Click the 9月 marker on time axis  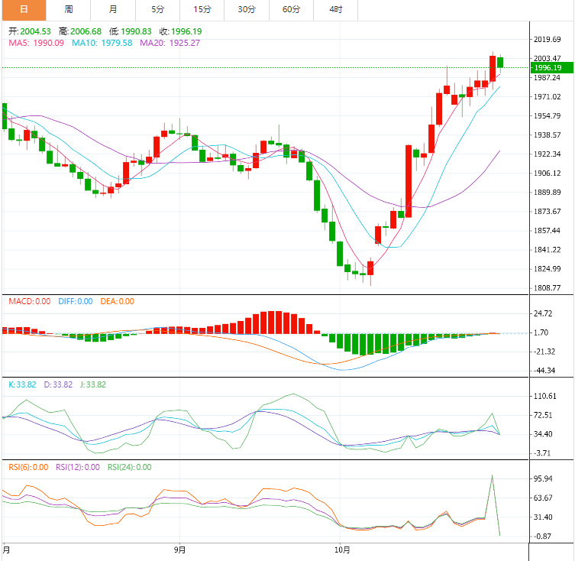coord(179,550)
